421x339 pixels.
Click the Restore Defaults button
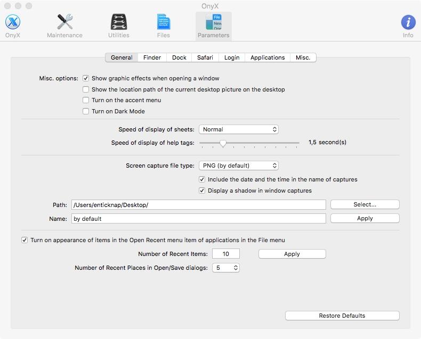click(342, 316)
